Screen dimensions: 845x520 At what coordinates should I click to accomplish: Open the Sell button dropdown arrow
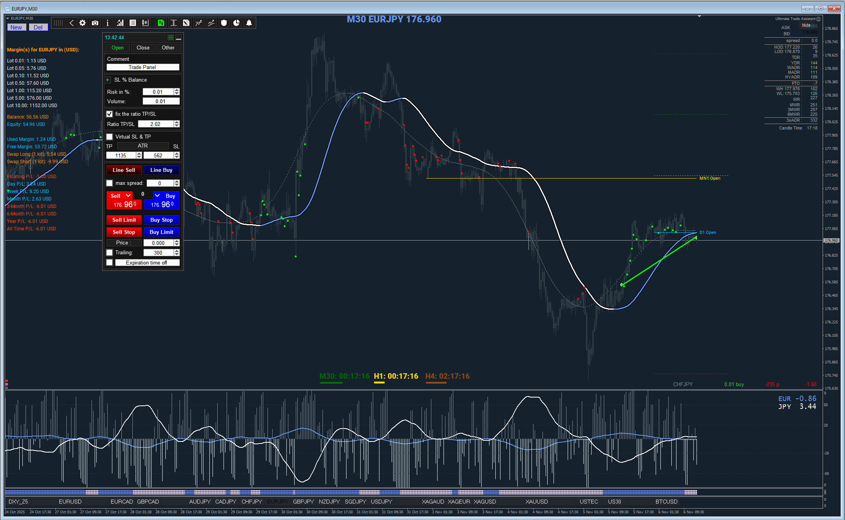point(128,195)
